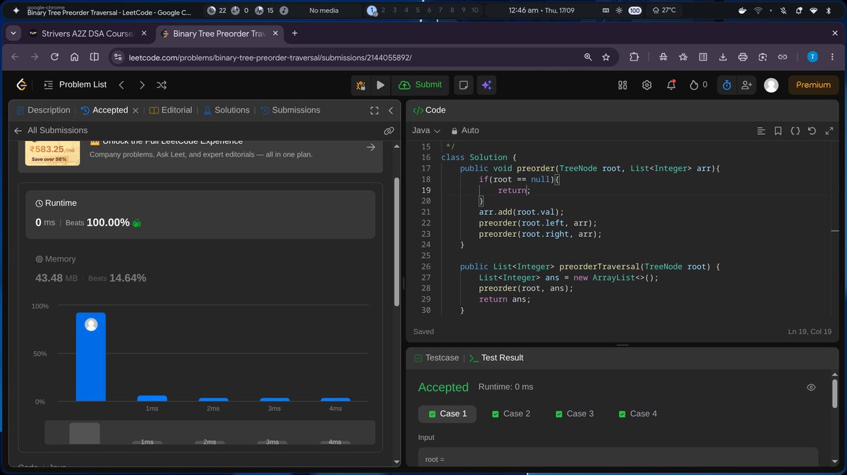Viewport: 847px width, 475px height.
Task: Open the LeetCode profile avatar
Action: click(771, 85)
